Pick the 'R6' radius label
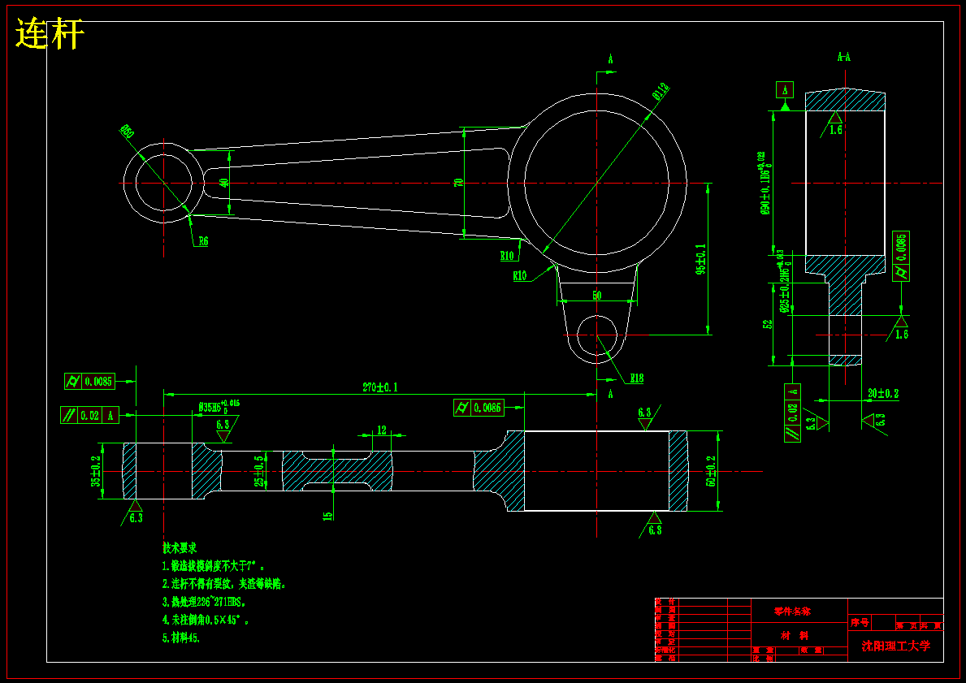Image resolution: width=966 pixels, height=683 pixels. 202,241
